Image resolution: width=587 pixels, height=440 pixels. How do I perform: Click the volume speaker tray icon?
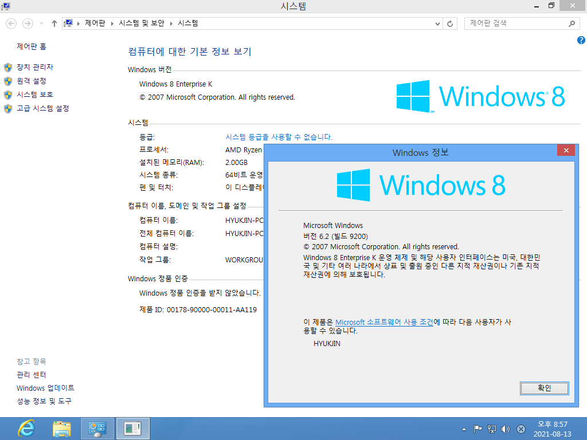[x=506, y=429]
